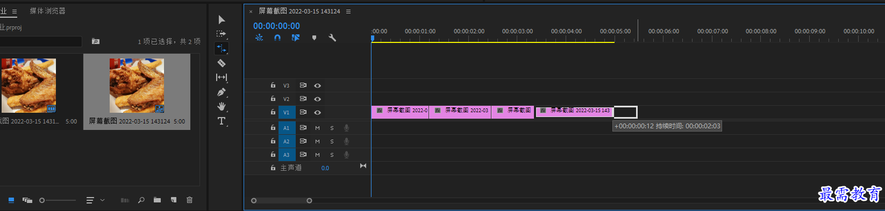Click the timeline timecode 00:00:00:00
This screenshot has width=885, height=211.
click(x=276, y=26)
